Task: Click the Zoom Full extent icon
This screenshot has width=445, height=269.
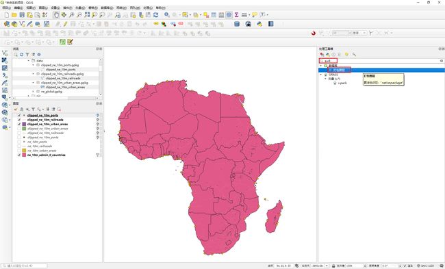Action: click(87, 15)
